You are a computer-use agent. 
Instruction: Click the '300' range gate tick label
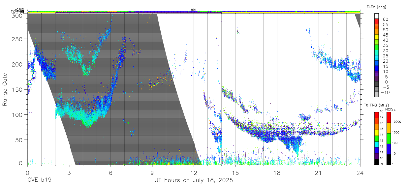click(x=17, y=16)
